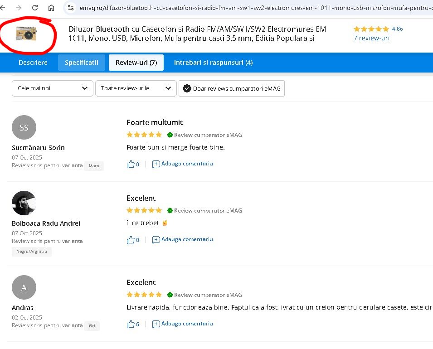
Task: Expand the Toate review-urile filter dropdown
Action: point(136,88)
